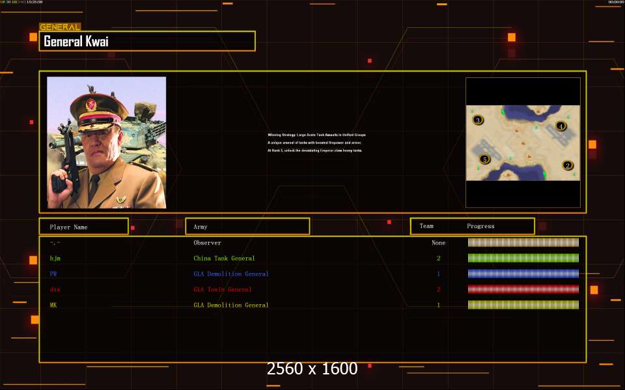This screenshot has height=390, width=625.
Task: Click General Kwai's portrait image
Action: click(107, 142)
